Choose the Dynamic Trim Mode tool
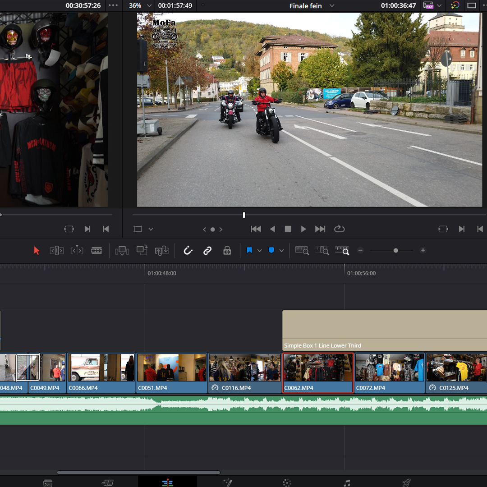487x487 pixels. (x=77, y=250)
